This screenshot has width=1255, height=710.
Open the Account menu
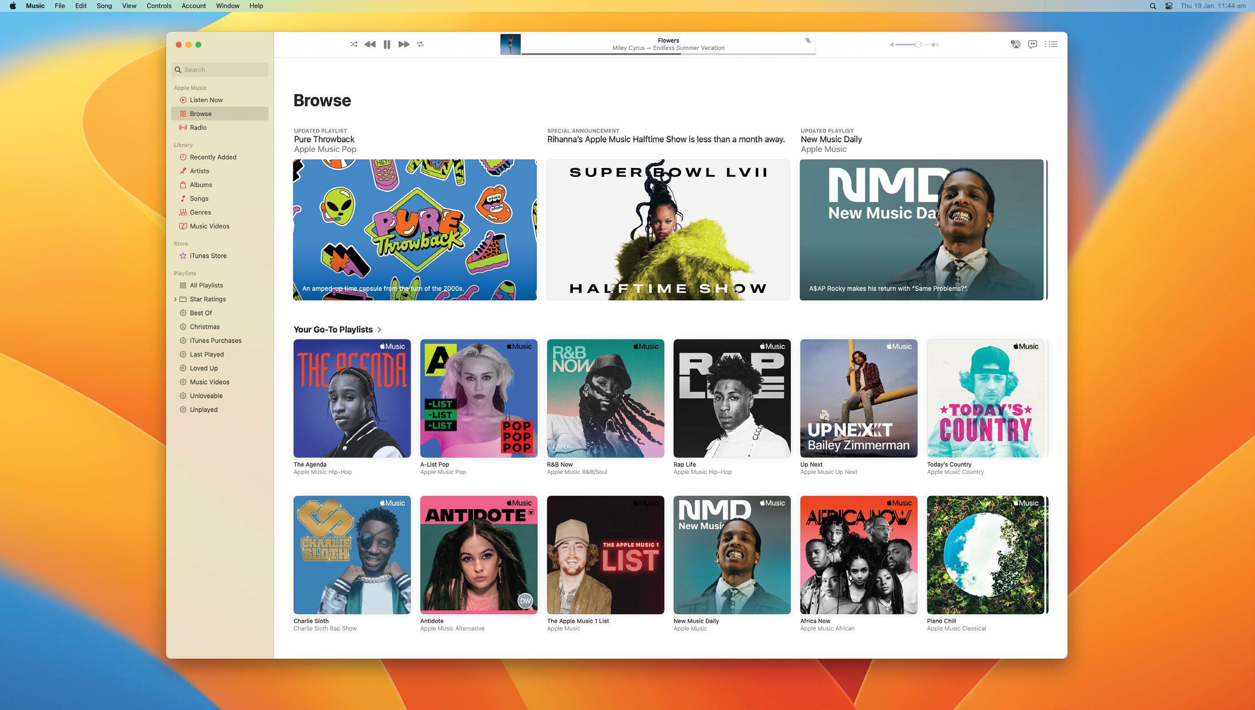[x=194, y=6]
